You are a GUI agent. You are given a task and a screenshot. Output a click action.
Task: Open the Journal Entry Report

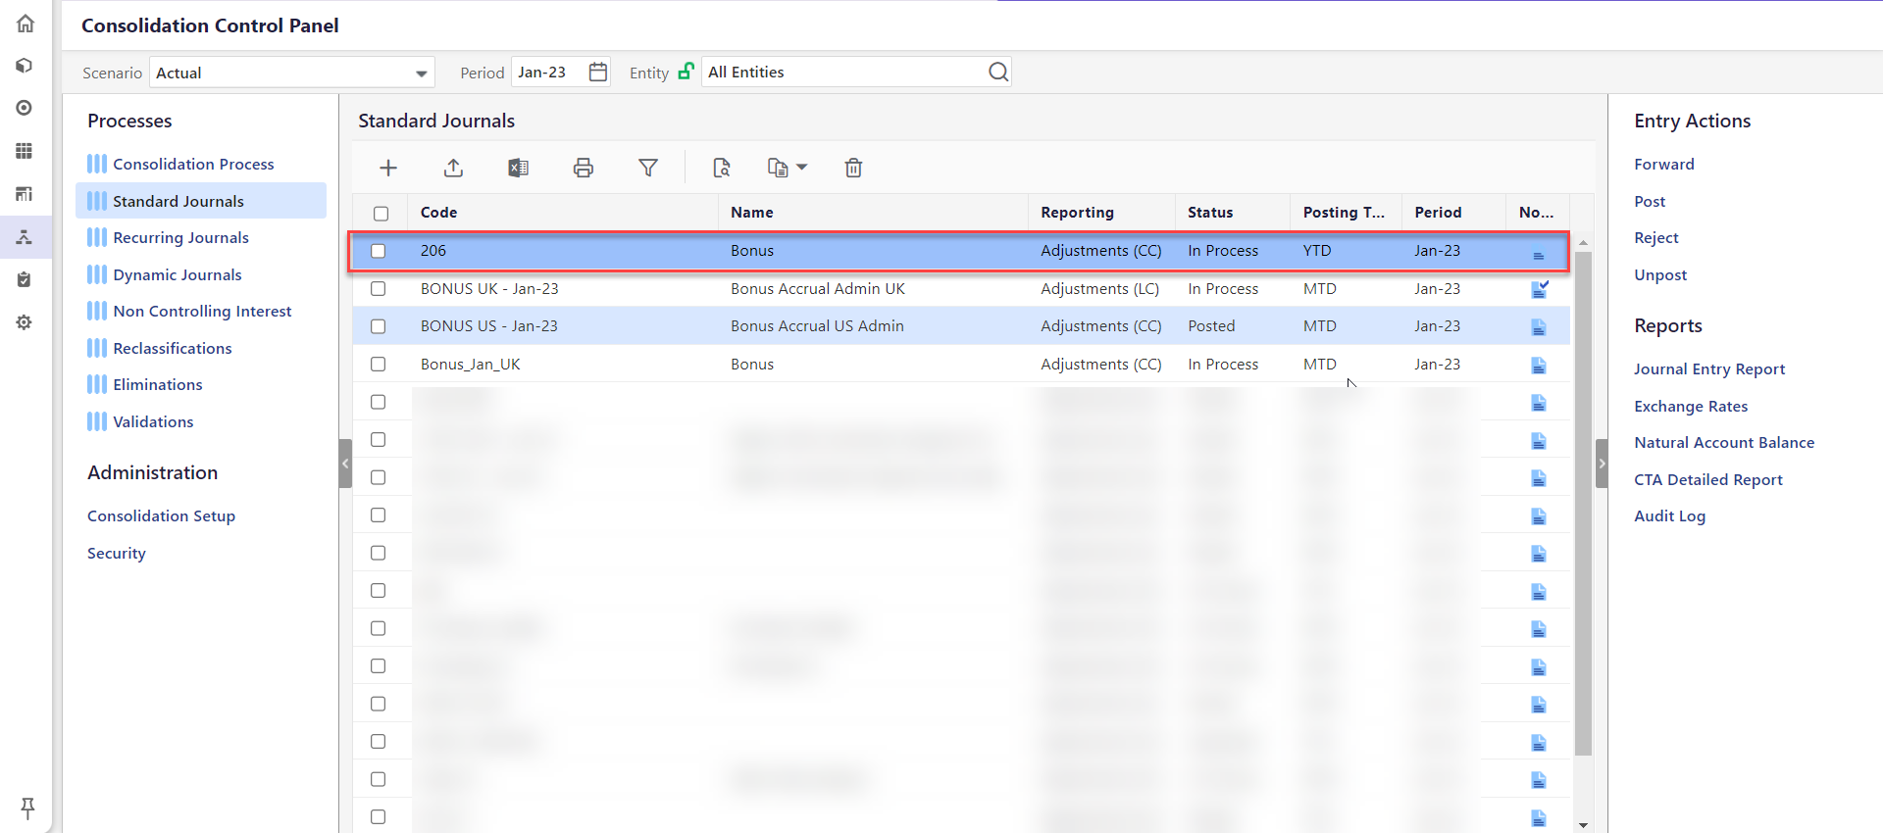[1709, 368]
